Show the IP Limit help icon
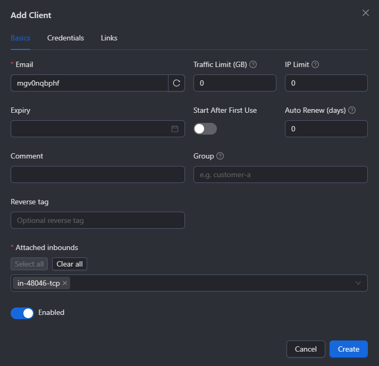 [x=315, y=64]
